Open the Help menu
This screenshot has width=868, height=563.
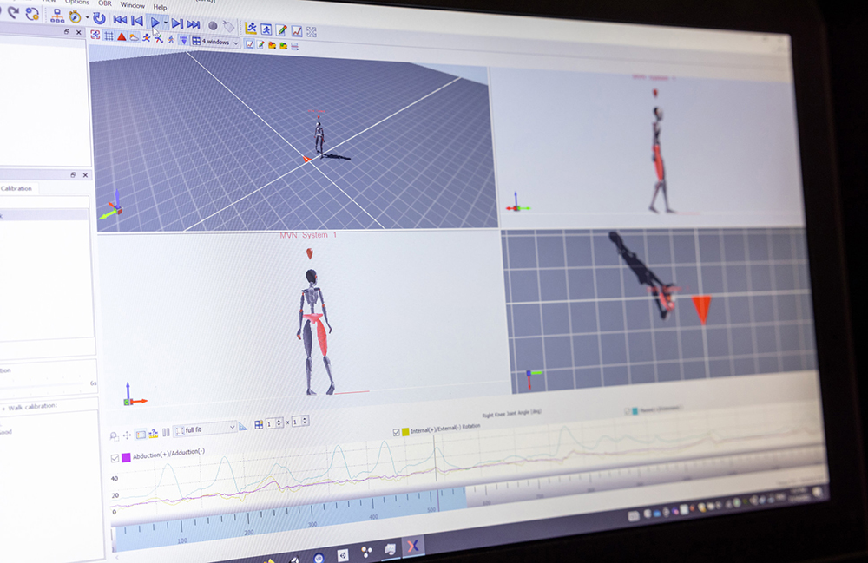click(x=160, y=7)
